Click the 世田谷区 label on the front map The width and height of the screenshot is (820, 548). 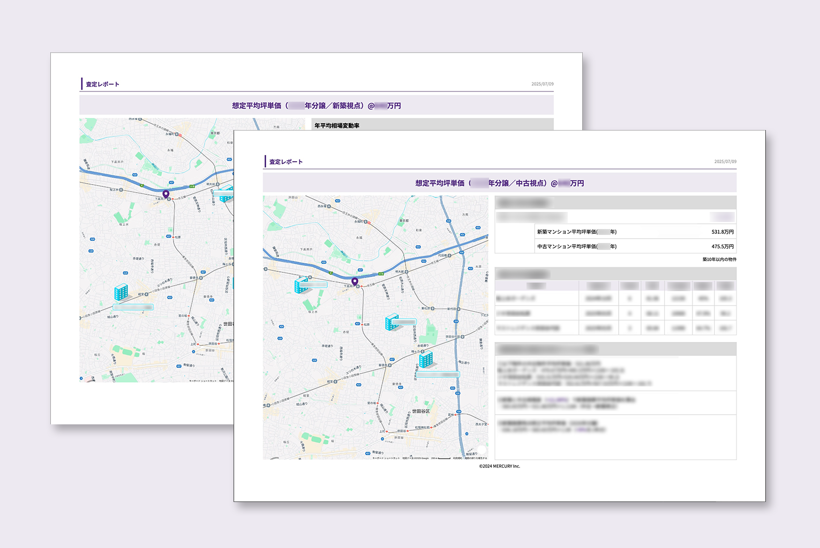tap(420, 411)
